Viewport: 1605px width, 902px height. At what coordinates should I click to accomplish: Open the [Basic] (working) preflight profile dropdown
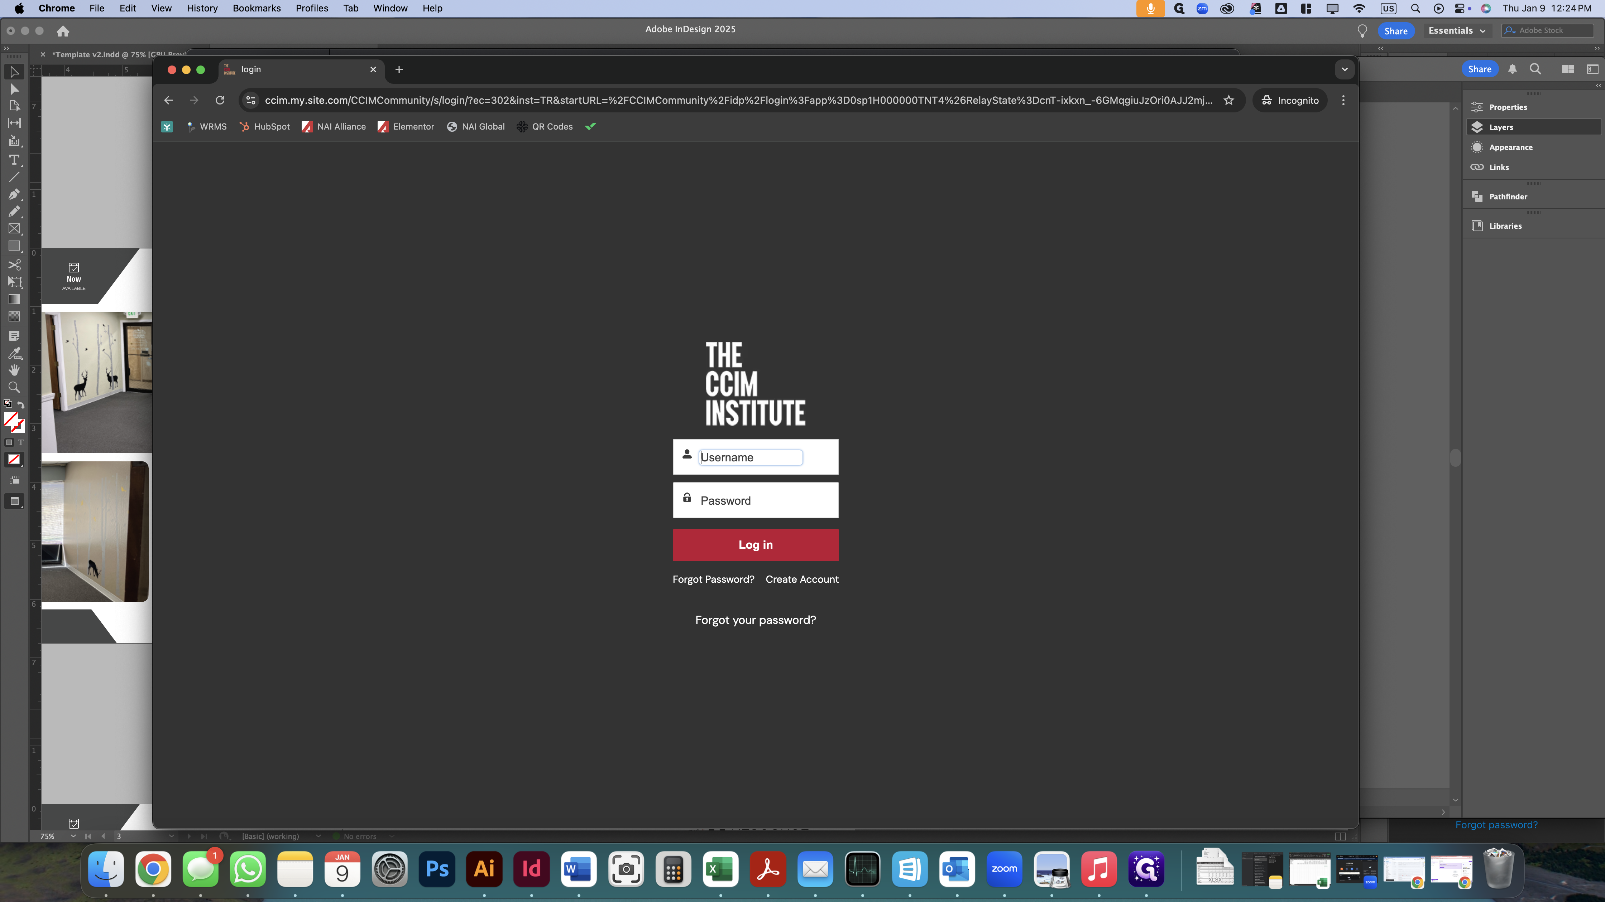click(318, 836)
